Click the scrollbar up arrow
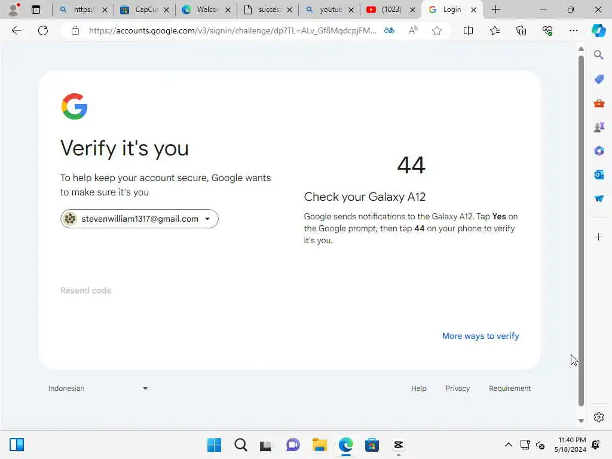 pos(581,49)
